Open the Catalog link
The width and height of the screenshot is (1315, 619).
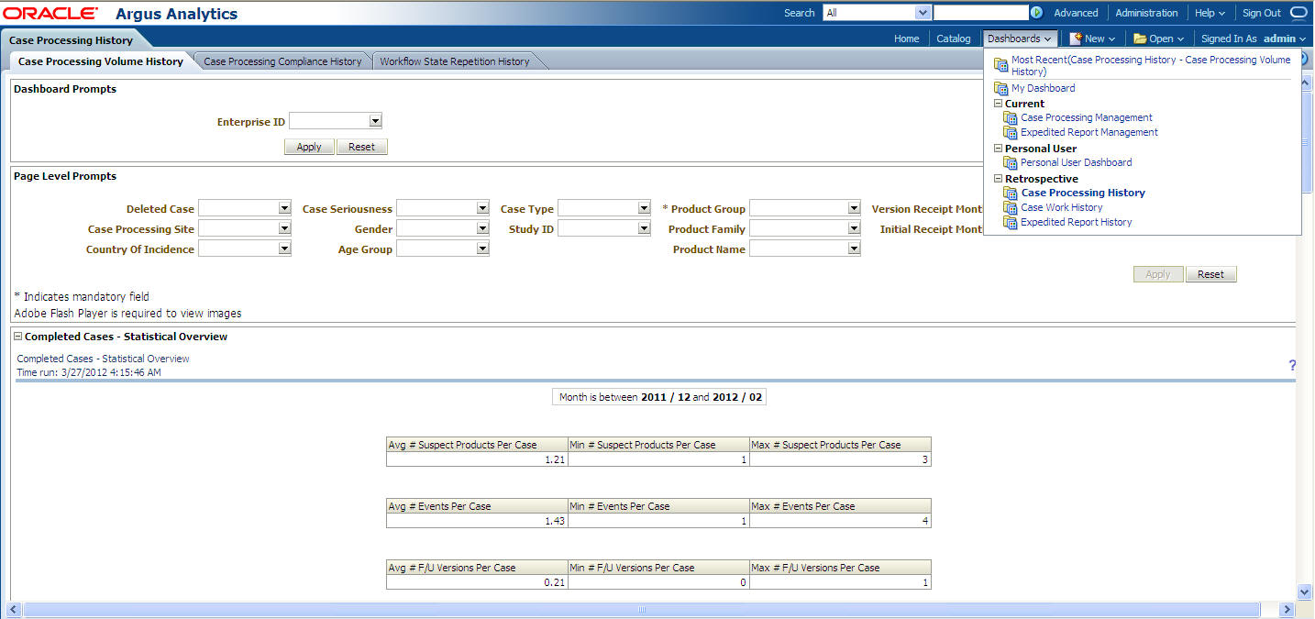click(954, 39)
